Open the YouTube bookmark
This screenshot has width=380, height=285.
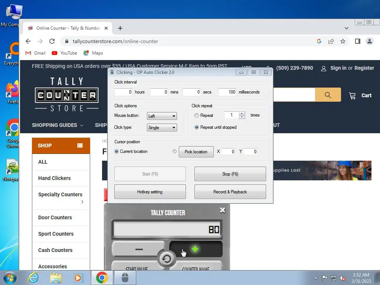(64, 53)
